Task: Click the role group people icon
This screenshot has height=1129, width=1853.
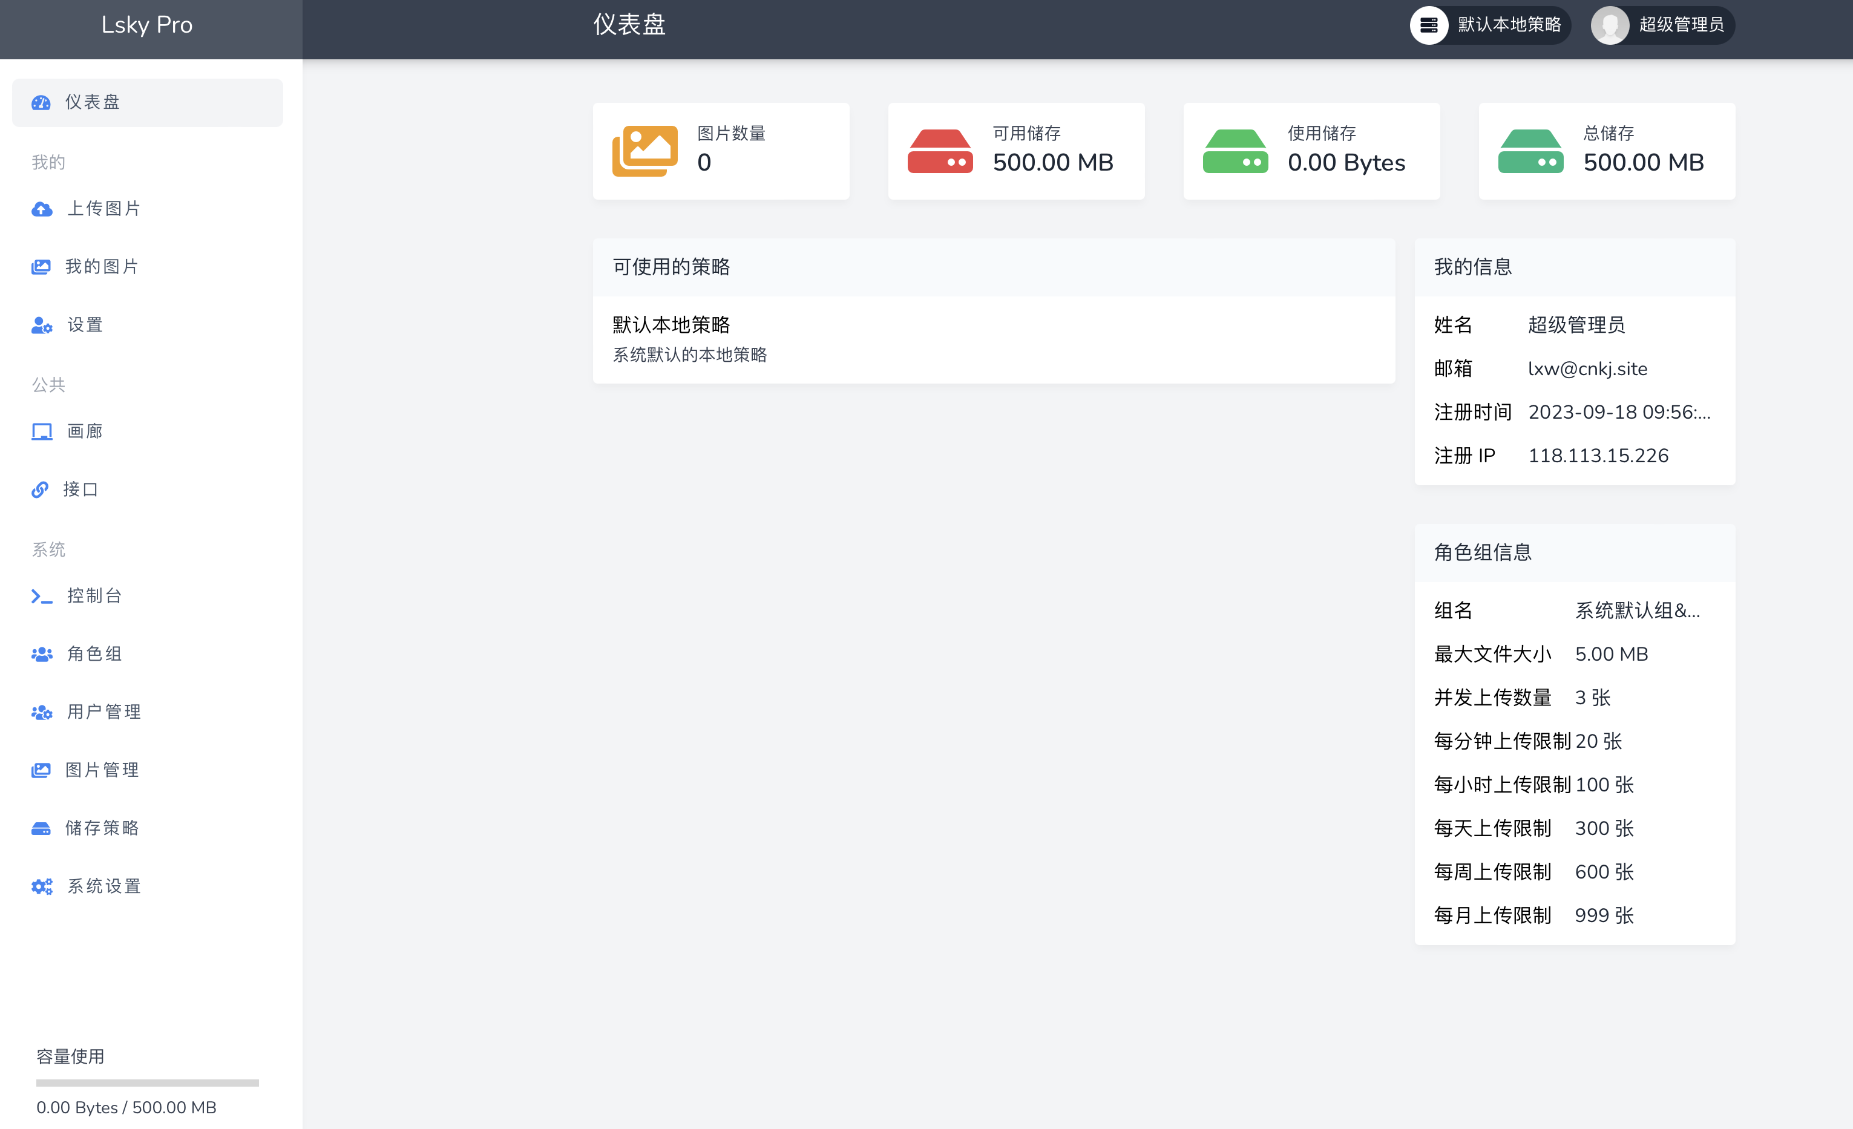Action: [x=41, y=654]
